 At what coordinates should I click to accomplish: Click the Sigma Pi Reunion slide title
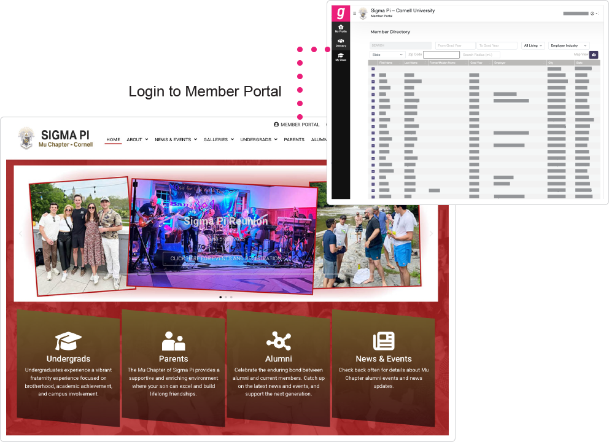click(x=226, y=222)
